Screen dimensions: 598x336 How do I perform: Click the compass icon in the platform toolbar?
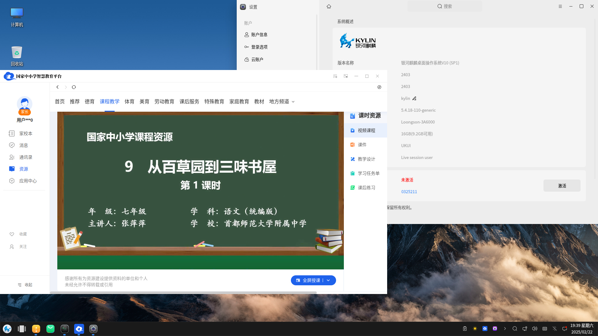[379, 87]
